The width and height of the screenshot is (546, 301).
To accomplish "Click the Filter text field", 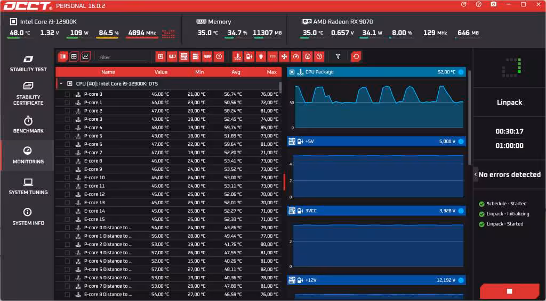I will [x=123, y=57].
